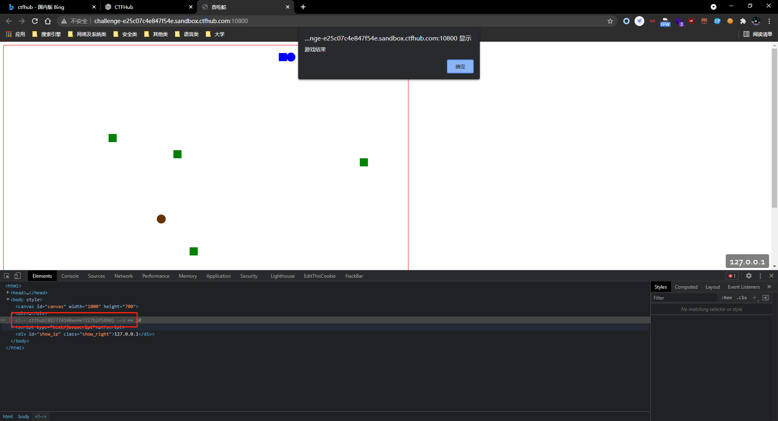The image size is (778, 421).
Task: Select html in the DOM breadcrumb
Action: 8,417
